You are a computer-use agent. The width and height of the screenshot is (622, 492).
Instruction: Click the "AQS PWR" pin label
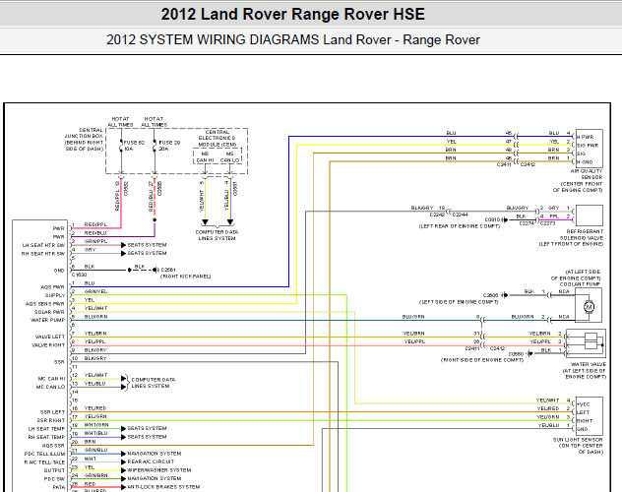pos(52,287)
